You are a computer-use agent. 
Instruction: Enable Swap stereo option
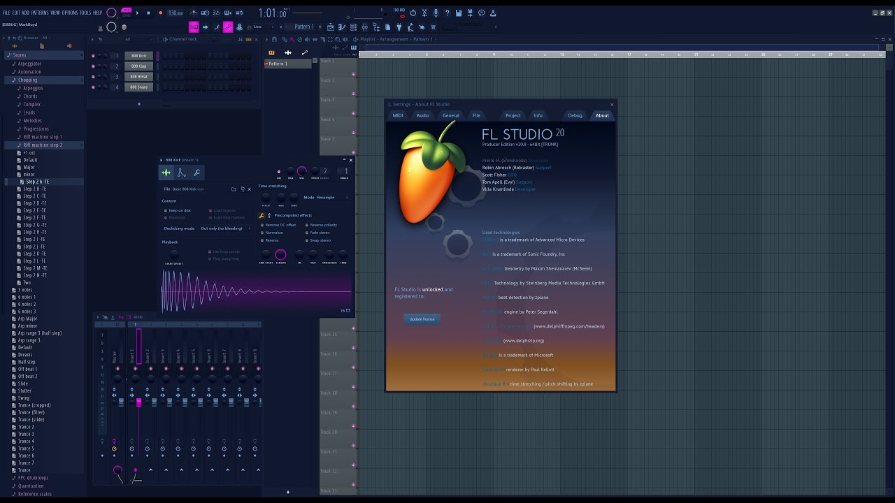319,240
